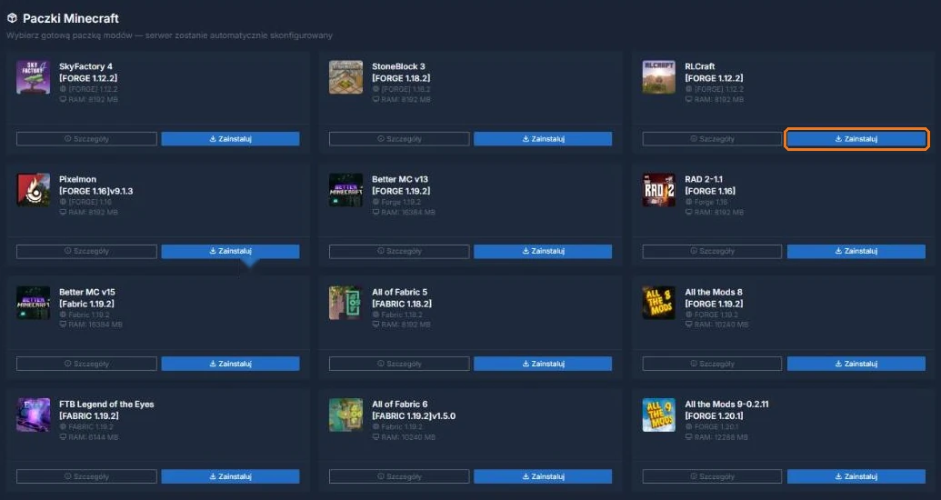The image size is (941, 500).
Task: Click the All the Mods 9-0.2.11 icon
Action: (x=659, y=415)
